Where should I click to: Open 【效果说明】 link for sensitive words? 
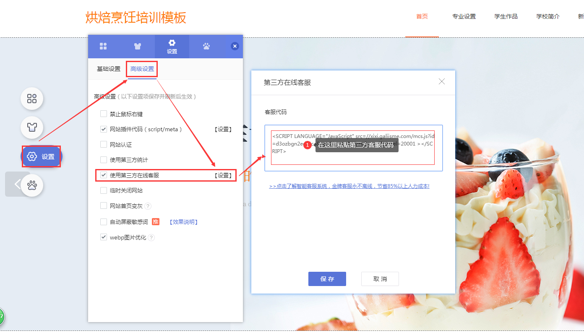click(183, 222)
